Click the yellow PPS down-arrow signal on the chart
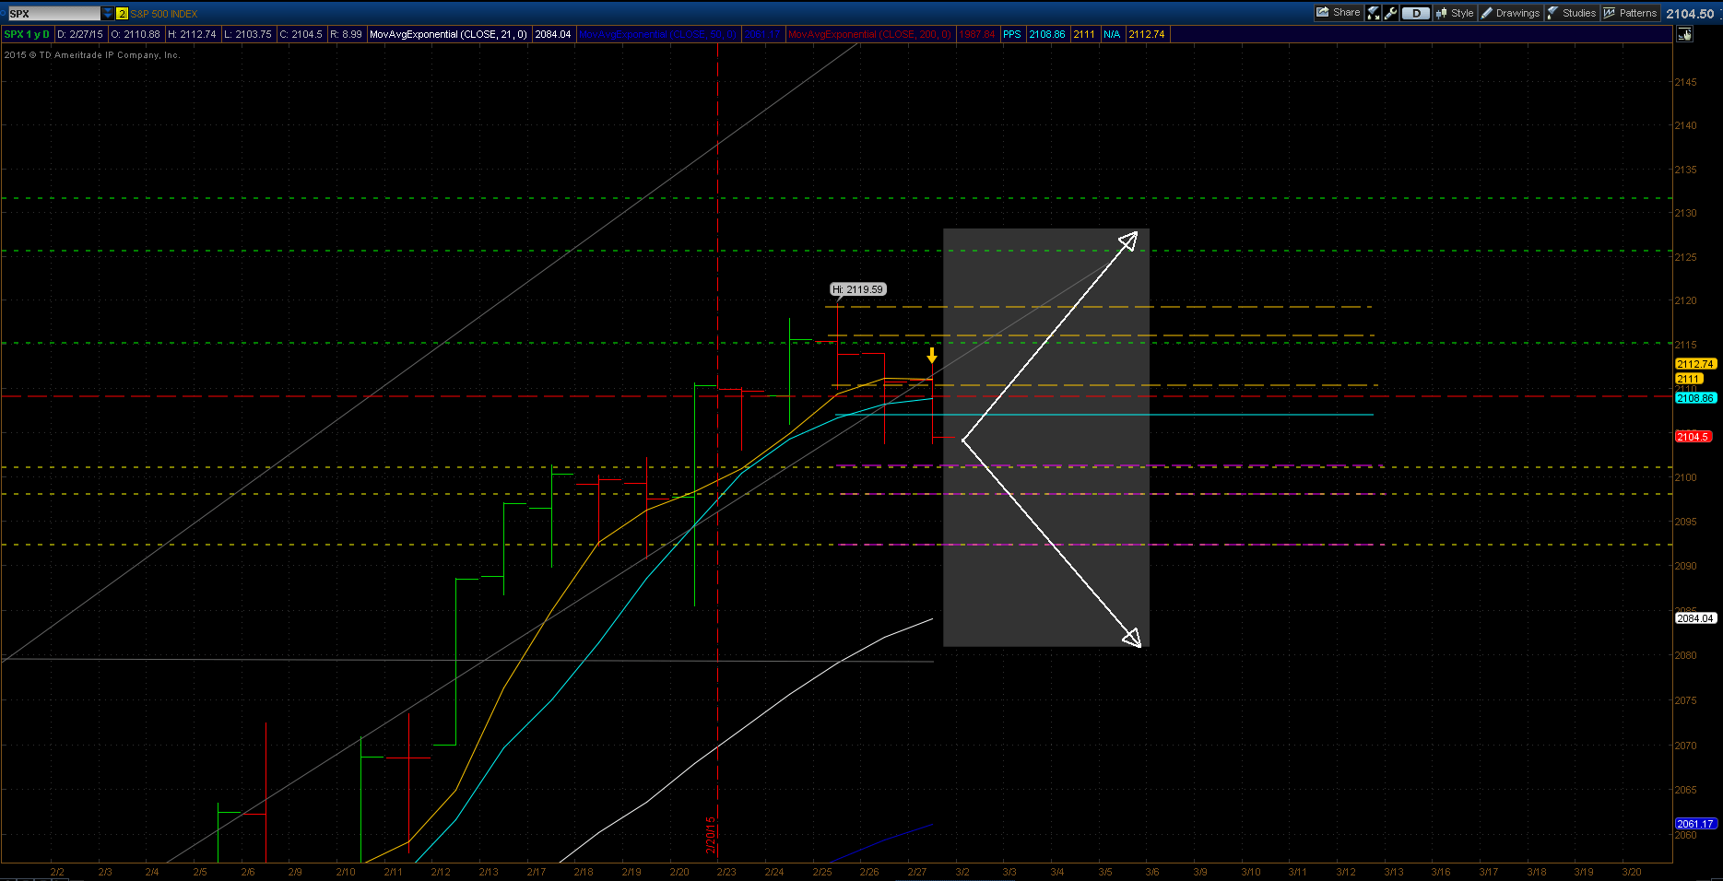 tap(932, 355)
